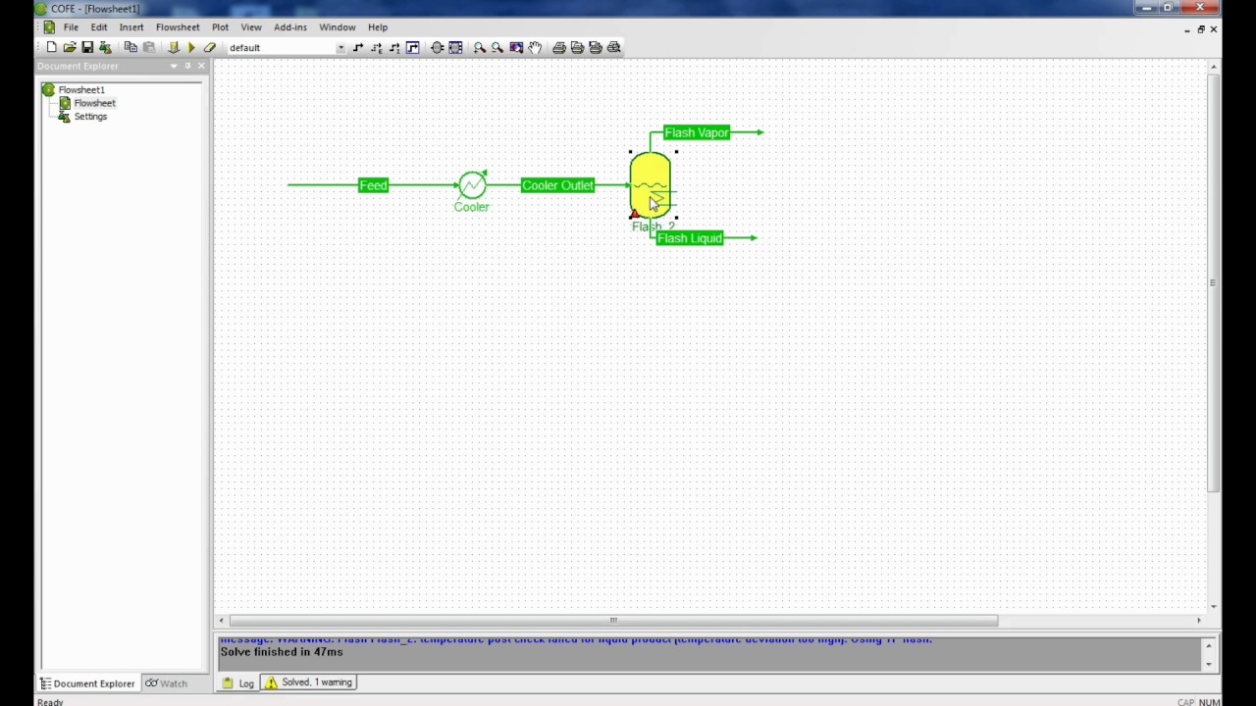
Task: Click the "Solve finished in 47ms" log line
Action: 282,652
